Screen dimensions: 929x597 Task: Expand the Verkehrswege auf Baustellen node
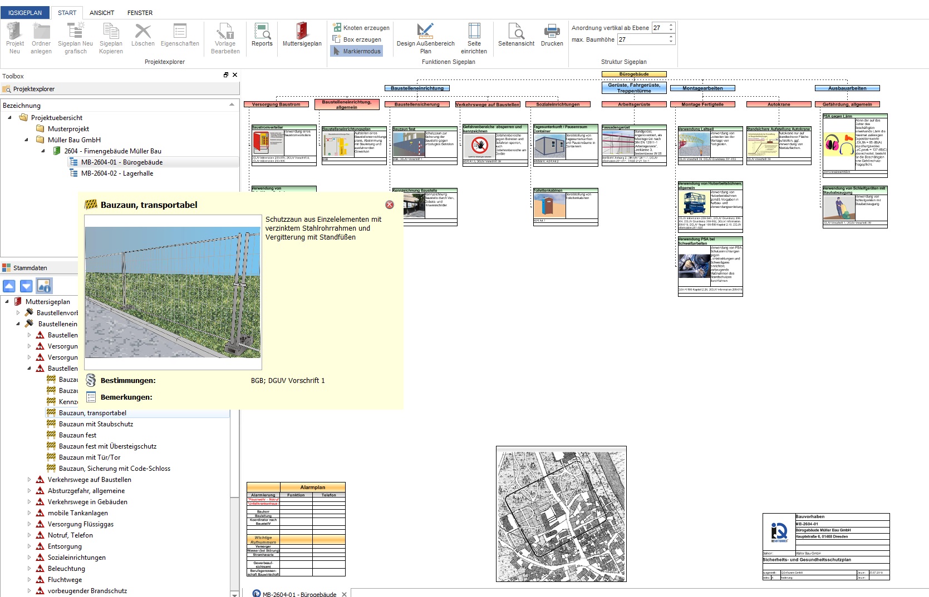pos(29,480)
